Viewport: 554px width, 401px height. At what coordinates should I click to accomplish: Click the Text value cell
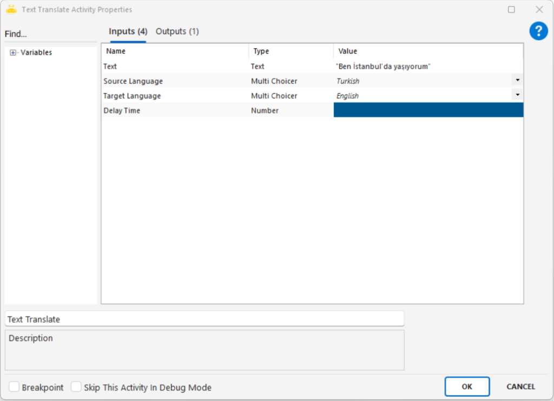coord(428,66)
